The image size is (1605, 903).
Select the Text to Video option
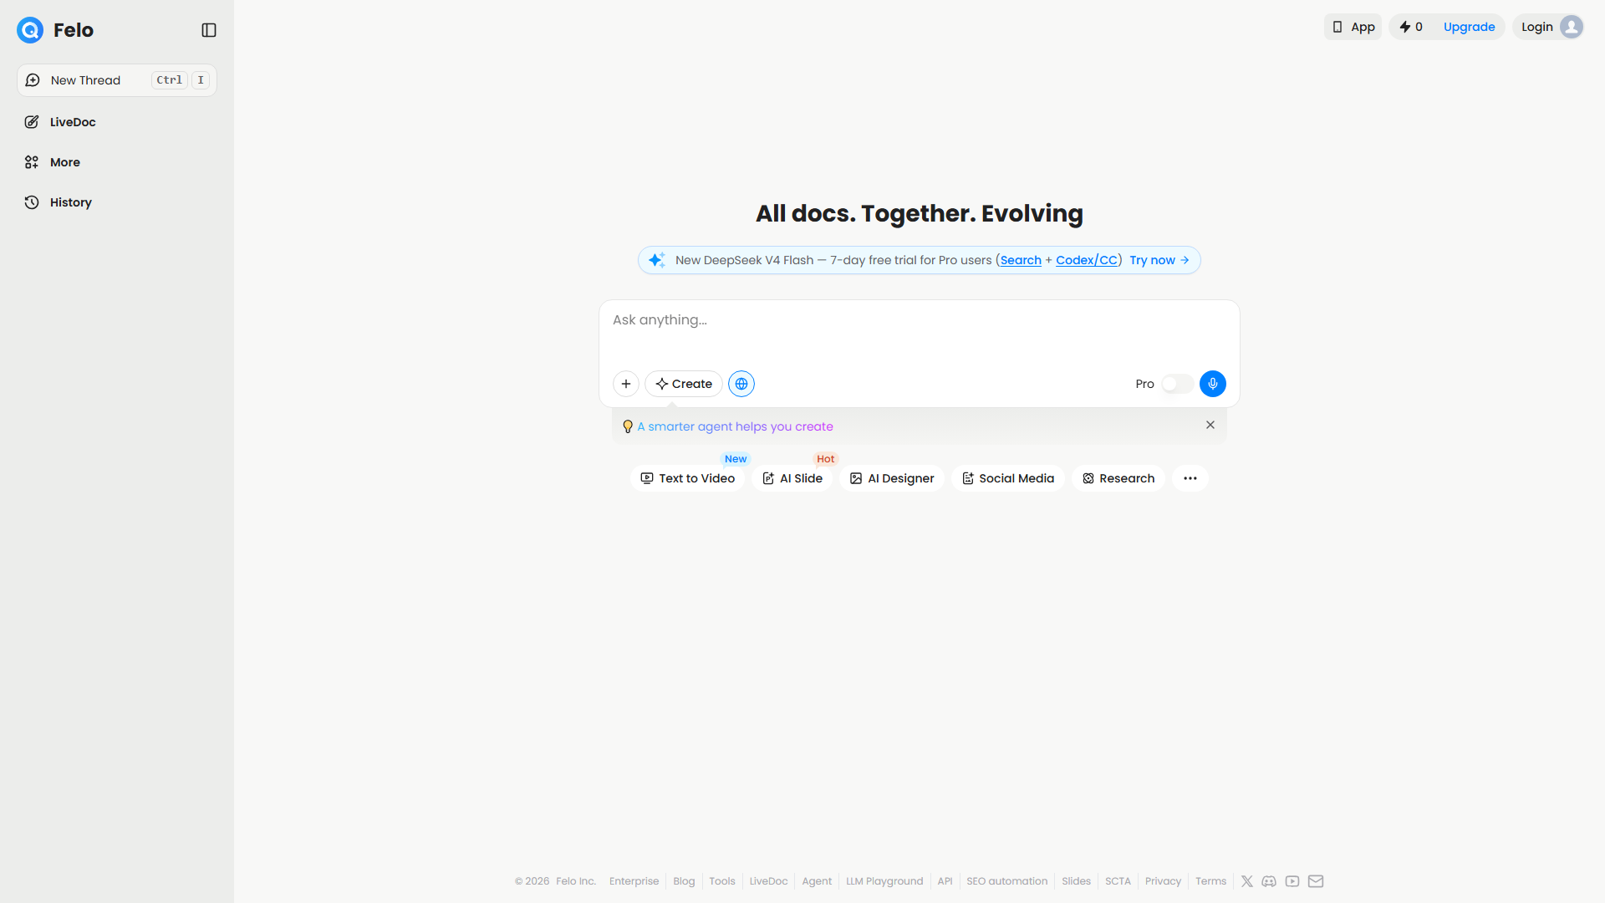(687, 478)
